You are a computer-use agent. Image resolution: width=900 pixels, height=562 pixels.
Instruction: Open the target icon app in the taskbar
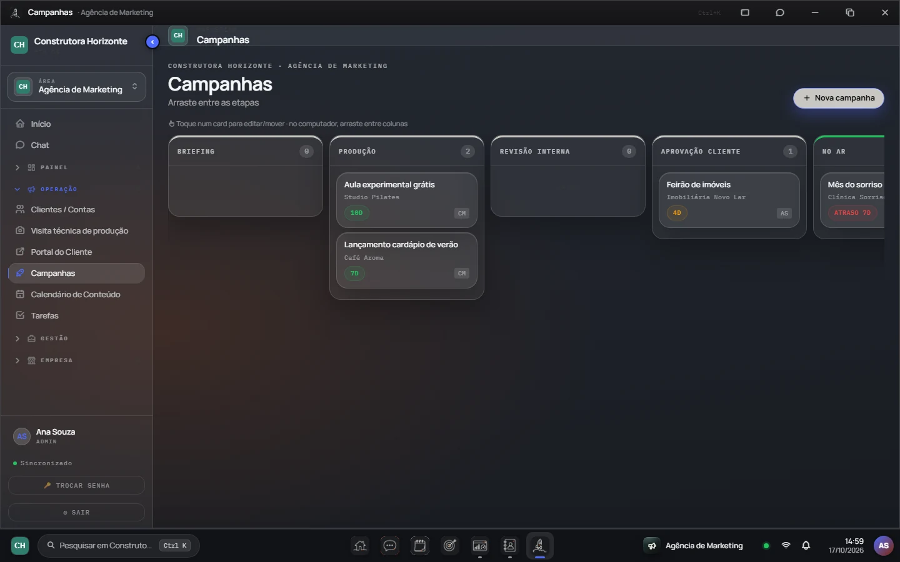click(450, 546)
